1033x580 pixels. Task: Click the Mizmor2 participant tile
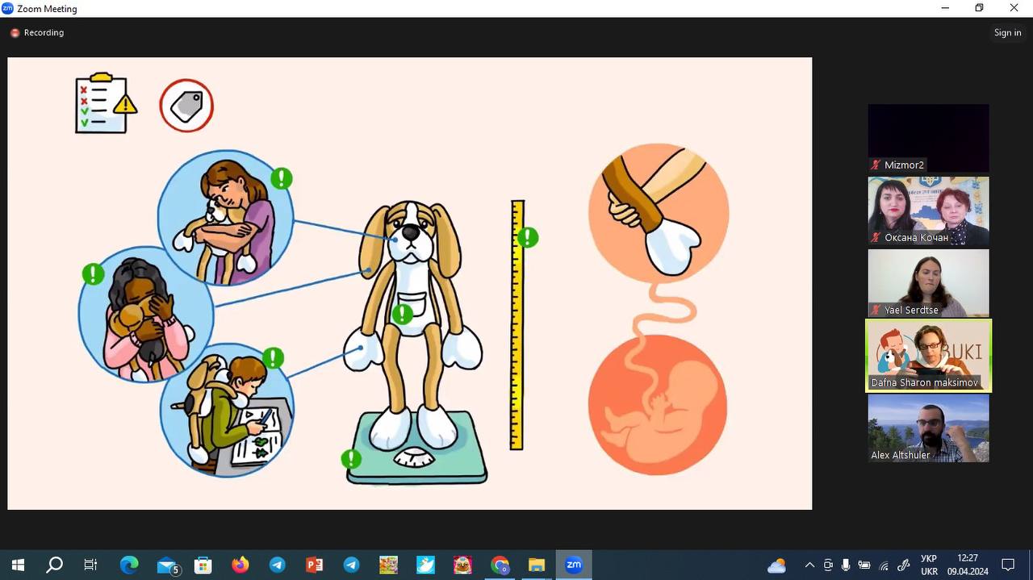(x=928, y=138)
